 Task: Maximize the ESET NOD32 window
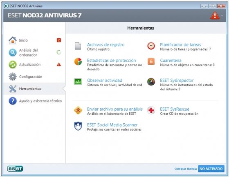click(x=213, y=6)
